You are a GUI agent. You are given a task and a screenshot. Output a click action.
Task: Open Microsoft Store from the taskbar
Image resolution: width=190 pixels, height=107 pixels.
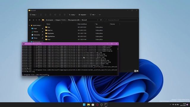(x=93, y=105)
